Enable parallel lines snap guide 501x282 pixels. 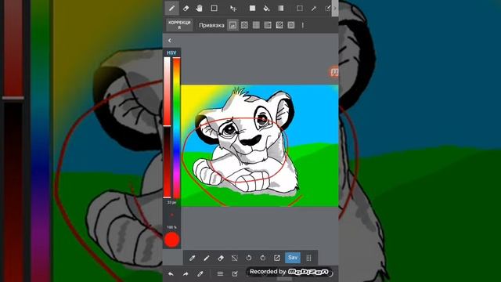point(244,25)
